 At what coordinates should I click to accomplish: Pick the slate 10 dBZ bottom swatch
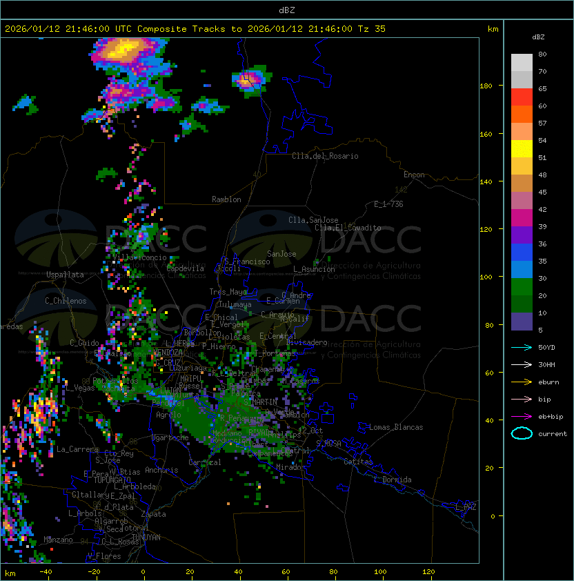point(522,322)
